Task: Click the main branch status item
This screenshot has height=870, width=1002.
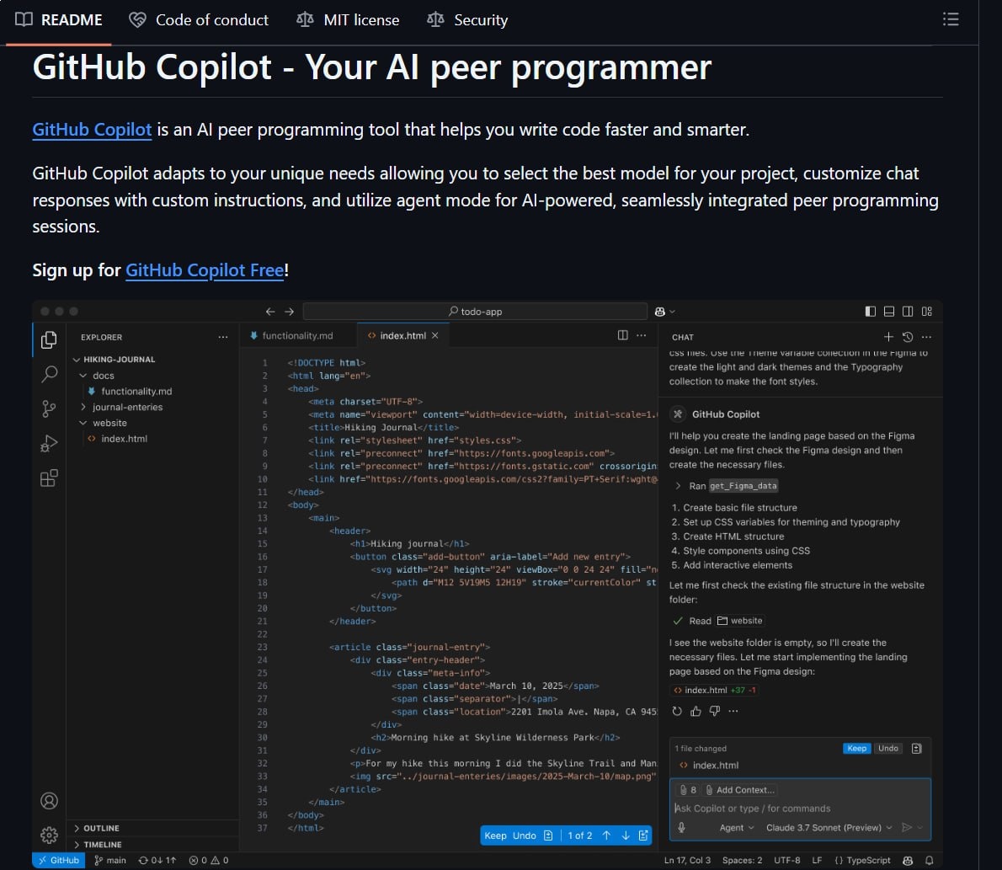Action: [x=110, y=861]
